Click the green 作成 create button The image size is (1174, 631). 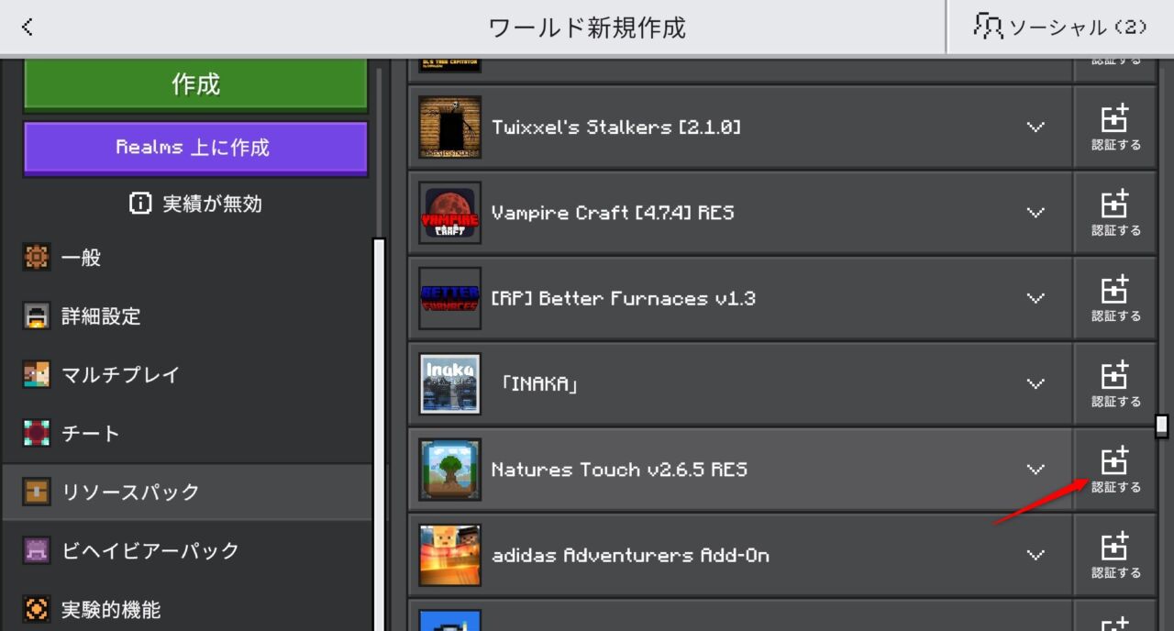195,84
